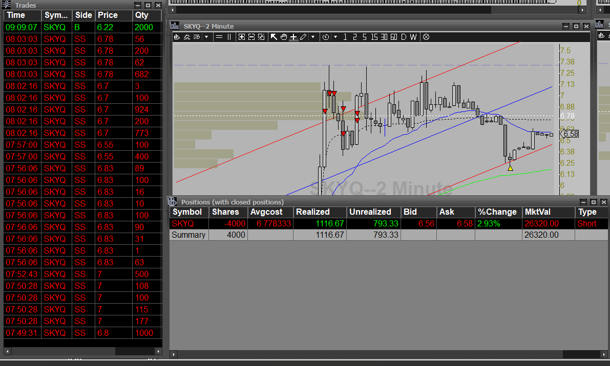Maximize the SKYQ chart window
The width and height of the screenshot is (610, 366).
576,27
